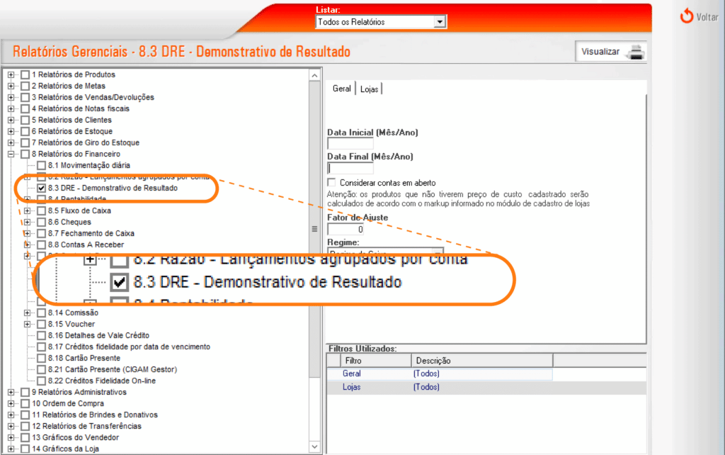Collapse 8 Relatórios do Financeiro node
Screen dimensions: 725x455
click(x=11, y=154)
